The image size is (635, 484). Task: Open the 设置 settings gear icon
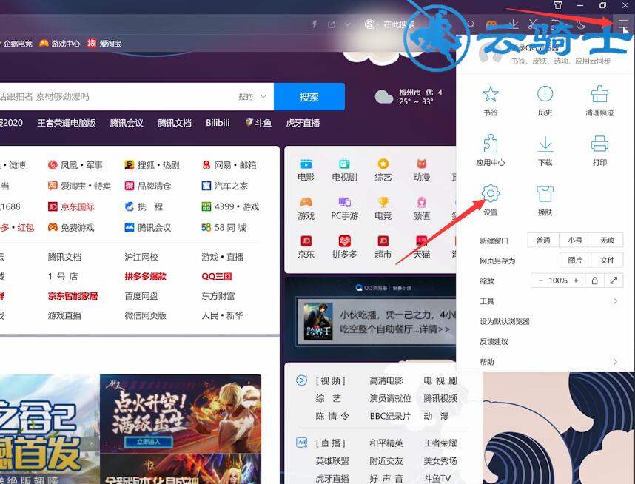[x=491, y=194]
